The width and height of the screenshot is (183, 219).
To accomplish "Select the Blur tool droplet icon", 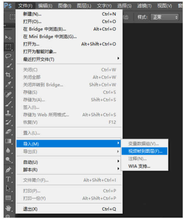I will [8, 150].
